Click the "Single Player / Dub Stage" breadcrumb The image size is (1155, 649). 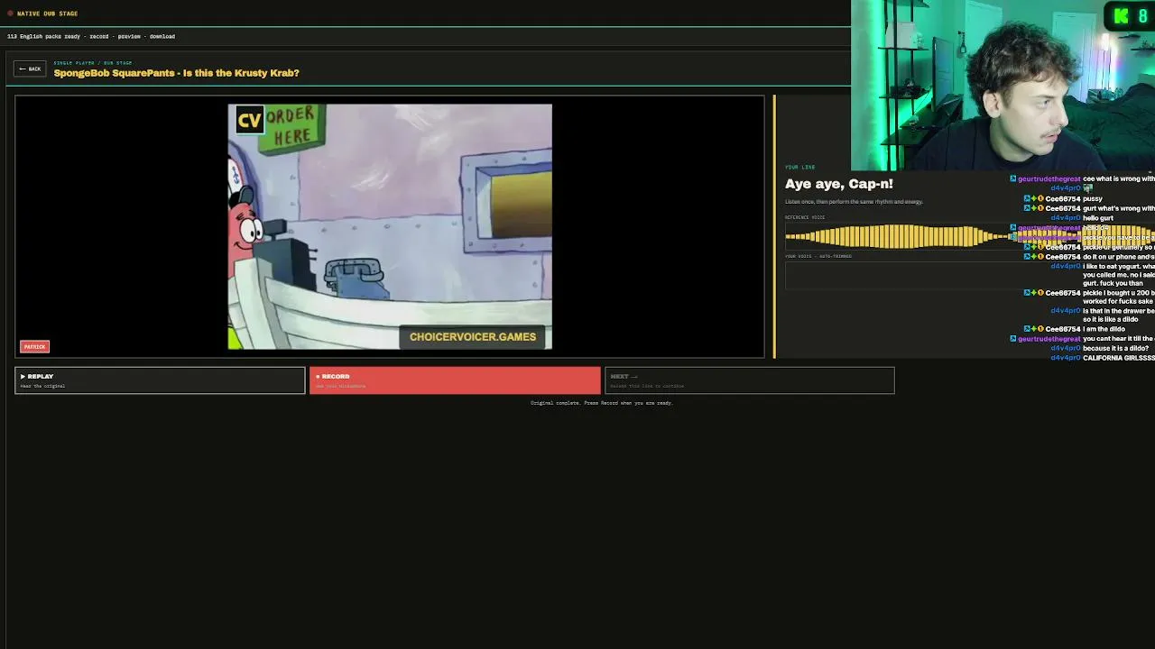pos(93,63)
